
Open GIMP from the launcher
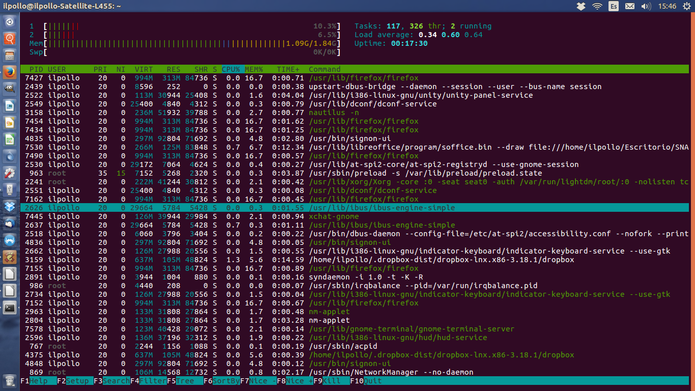(x=10, y=89)
